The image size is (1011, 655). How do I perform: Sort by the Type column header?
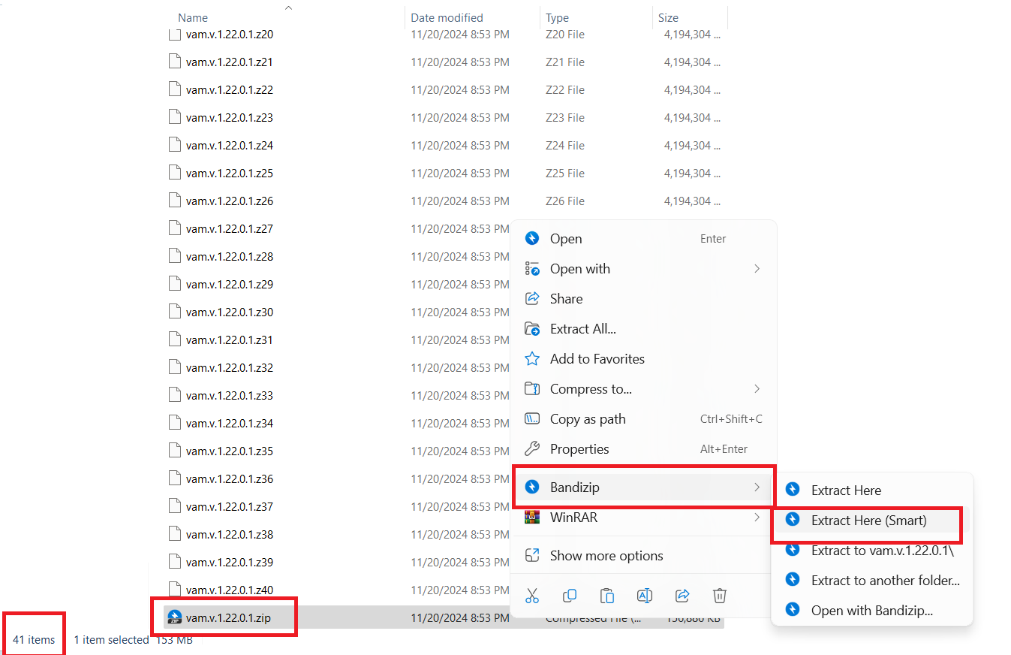click(x=557, y=18)
